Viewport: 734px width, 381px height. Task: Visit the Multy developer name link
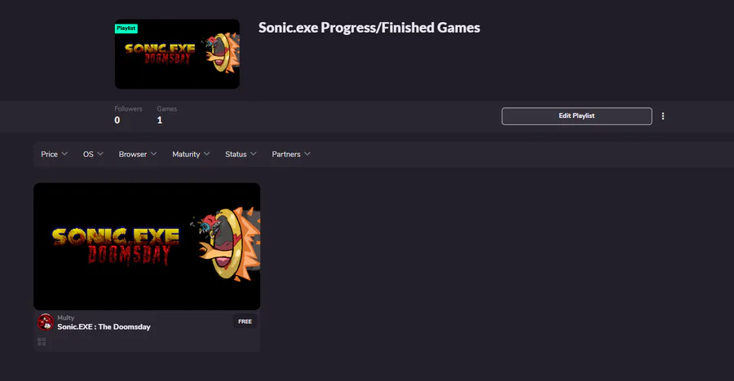[65, 317]
